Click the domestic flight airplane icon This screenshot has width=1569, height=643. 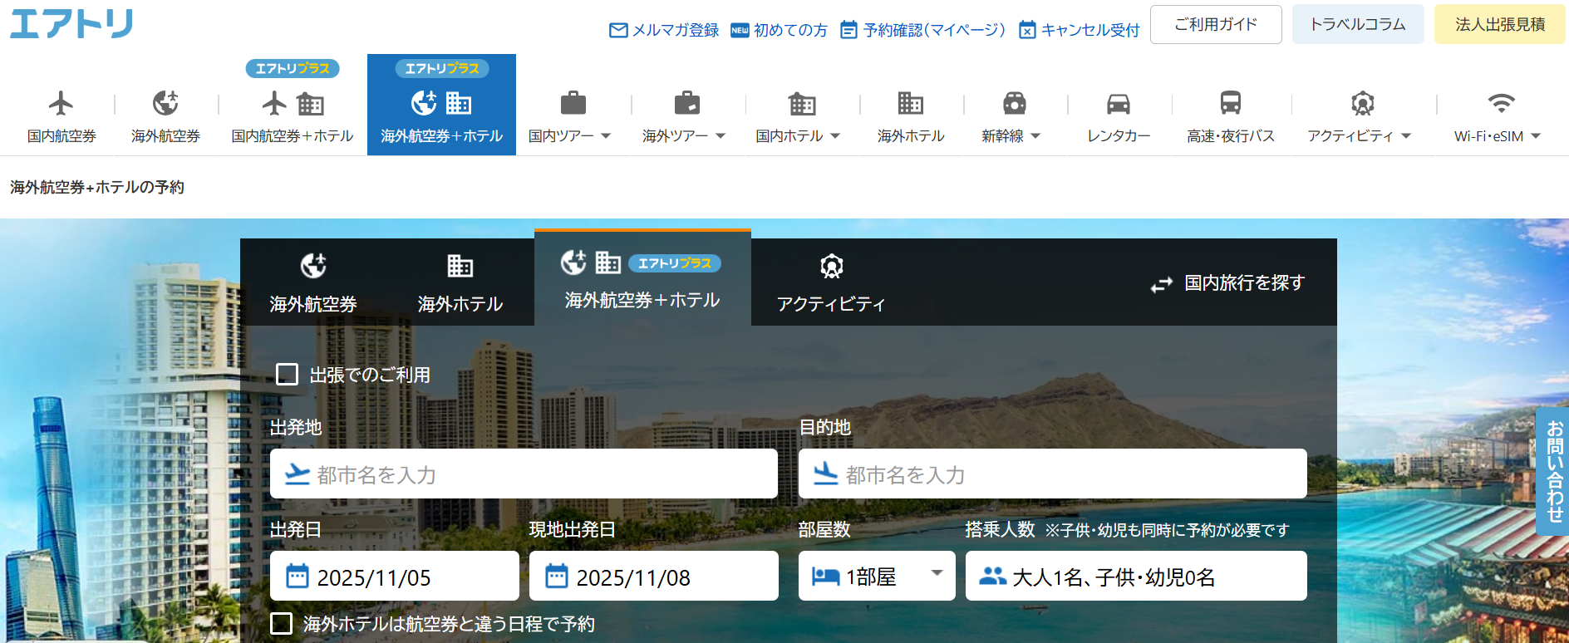pos(61,104)
